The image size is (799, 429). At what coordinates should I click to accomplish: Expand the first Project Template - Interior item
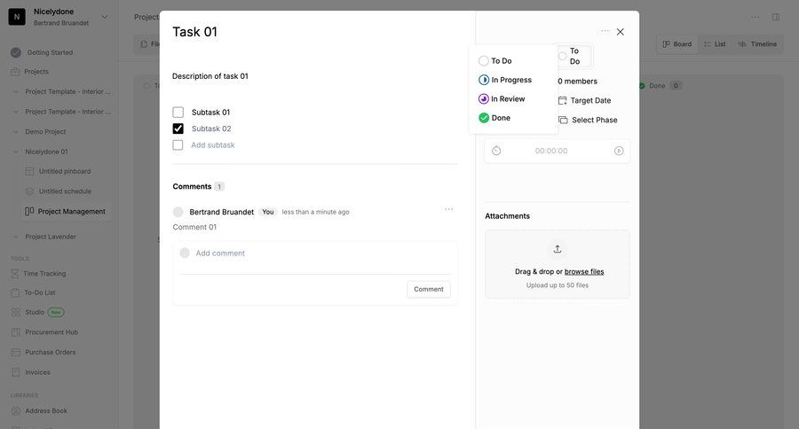pyautogui.click(x=16, y=91)
